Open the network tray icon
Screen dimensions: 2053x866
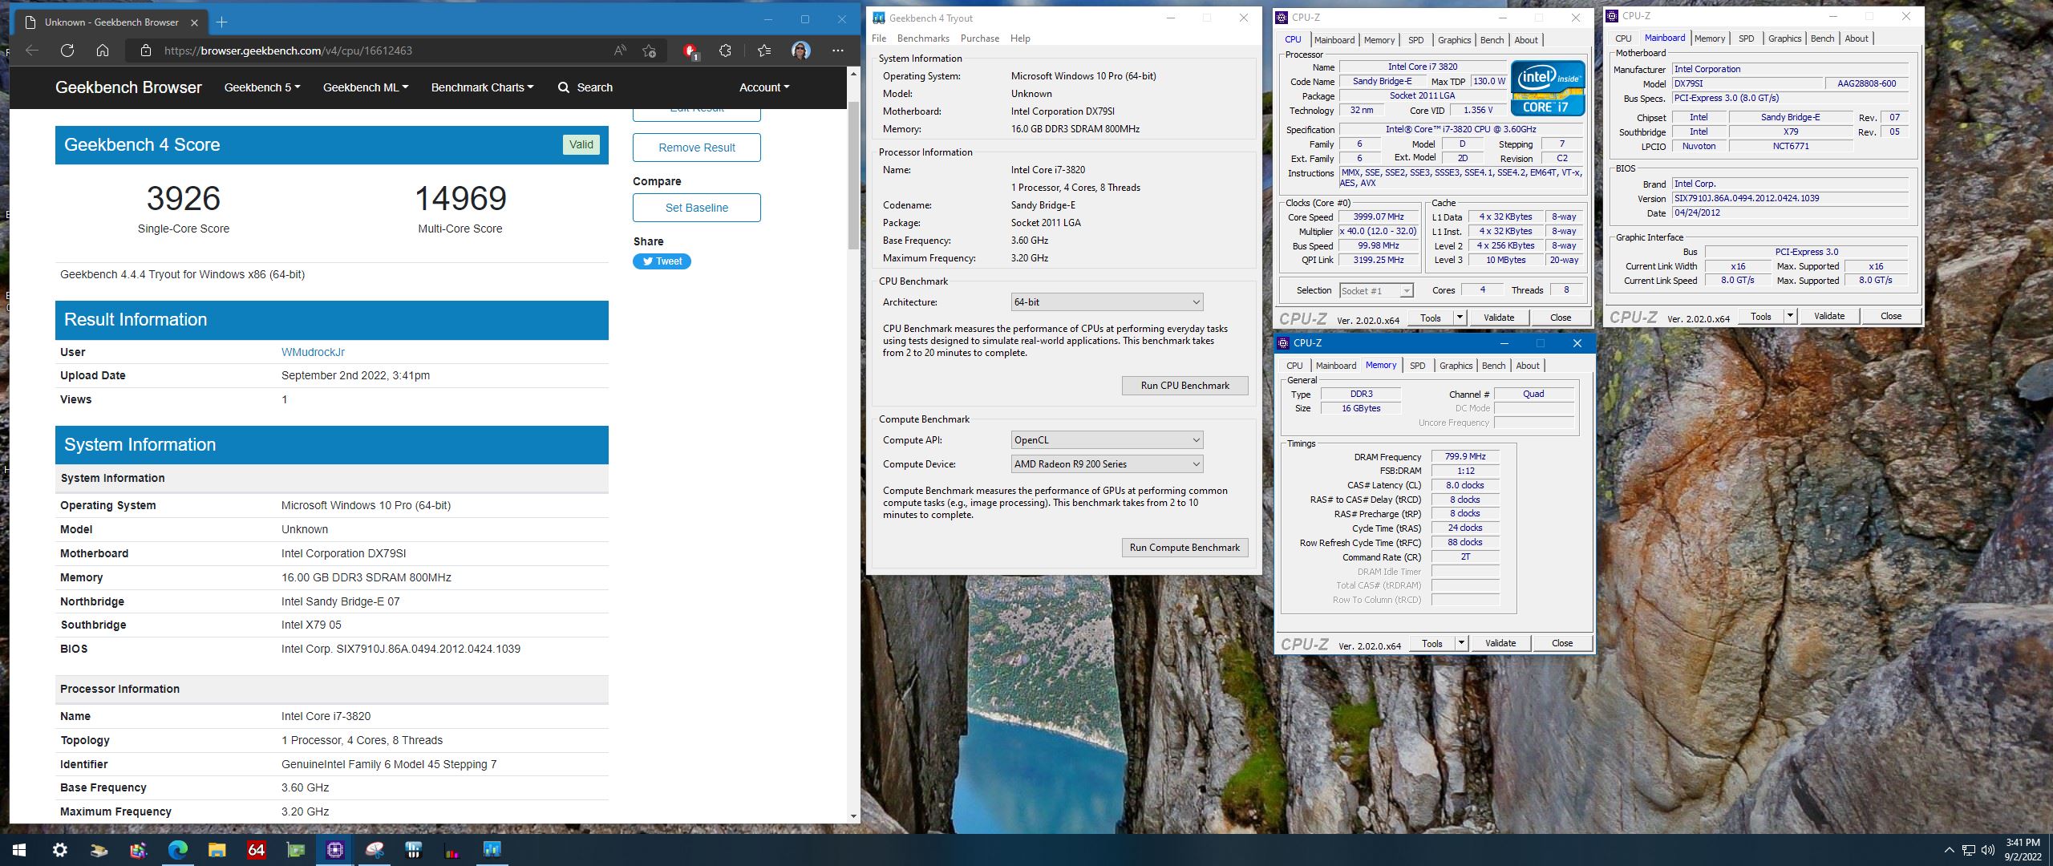point(1969,850)
